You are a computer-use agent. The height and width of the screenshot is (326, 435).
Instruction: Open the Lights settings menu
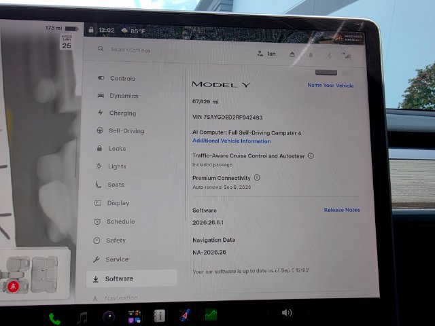111,166
